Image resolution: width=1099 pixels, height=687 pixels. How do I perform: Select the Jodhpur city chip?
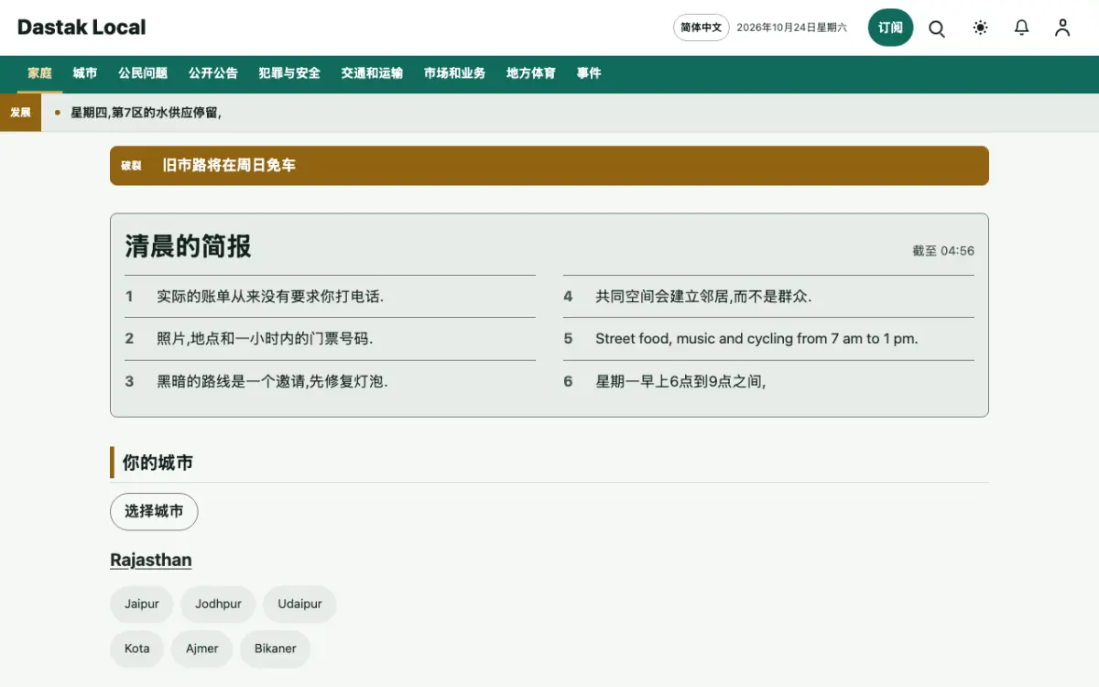(x=218, y=605)
